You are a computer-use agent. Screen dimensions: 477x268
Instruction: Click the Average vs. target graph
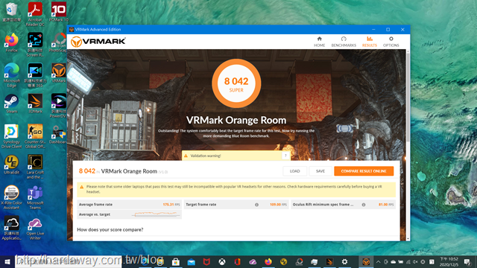coord(156,214)
